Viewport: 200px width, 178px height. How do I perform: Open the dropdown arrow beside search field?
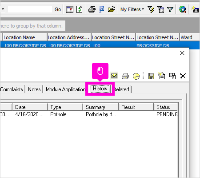click(x=3, y=9)
